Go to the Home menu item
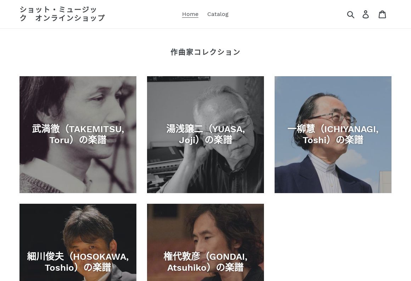Image resolution: width=411 pixels, height=281 pixels. (x=190, y=14)
